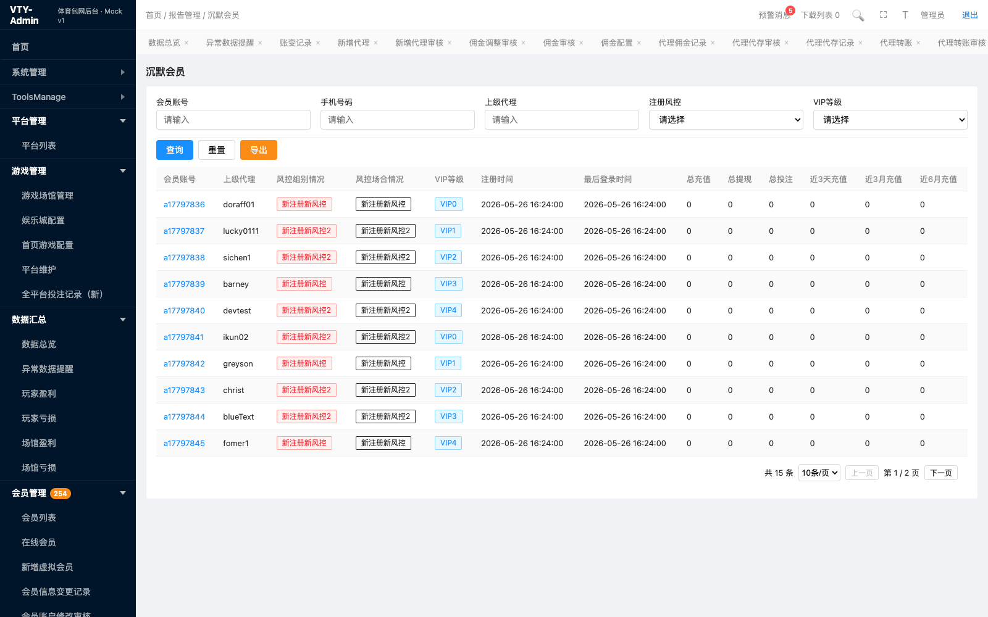Close the 数据总览 tab
The width and height of the screenshot is (988, 617).
tap(186, 43)
